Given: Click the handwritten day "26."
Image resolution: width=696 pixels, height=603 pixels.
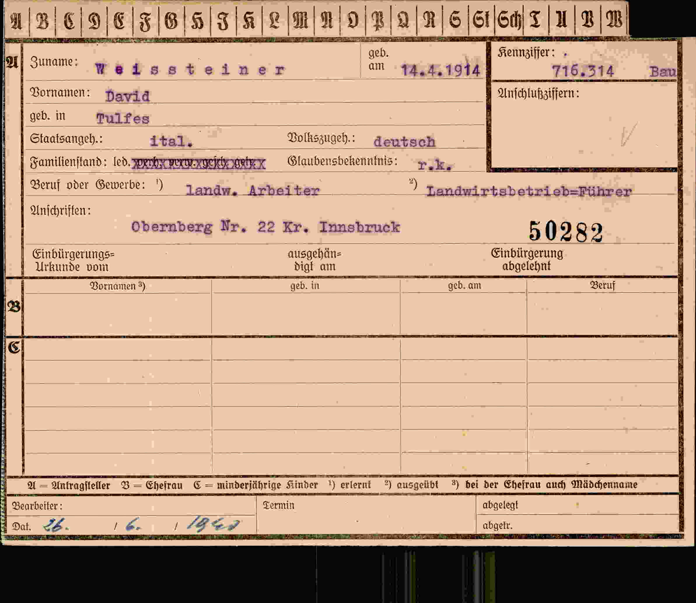Looking at the screenshot, I should 56,525.
